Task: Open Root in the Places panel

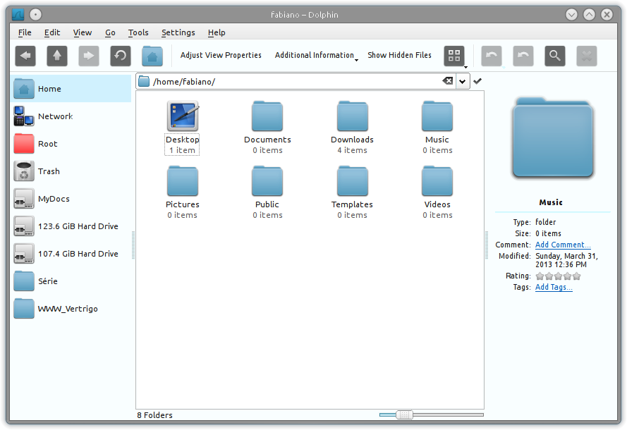Action: (71, 144)
